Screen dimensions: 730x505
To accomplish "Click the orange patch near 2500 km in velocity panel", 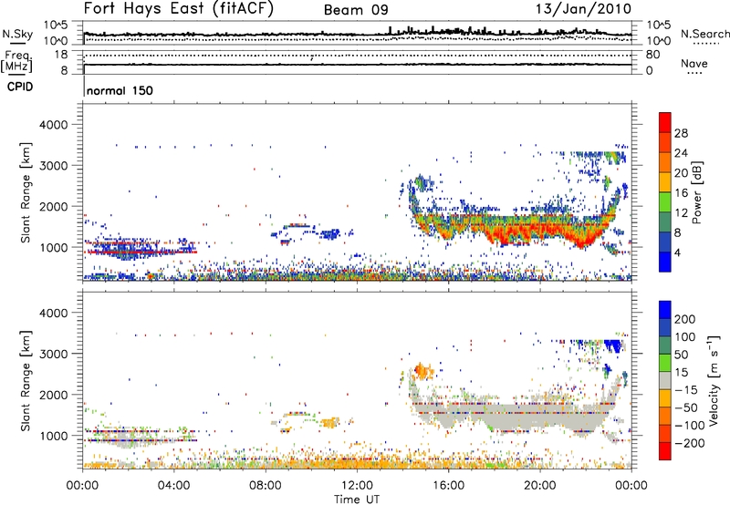I will pyautogui.click(x=422, y=371).
